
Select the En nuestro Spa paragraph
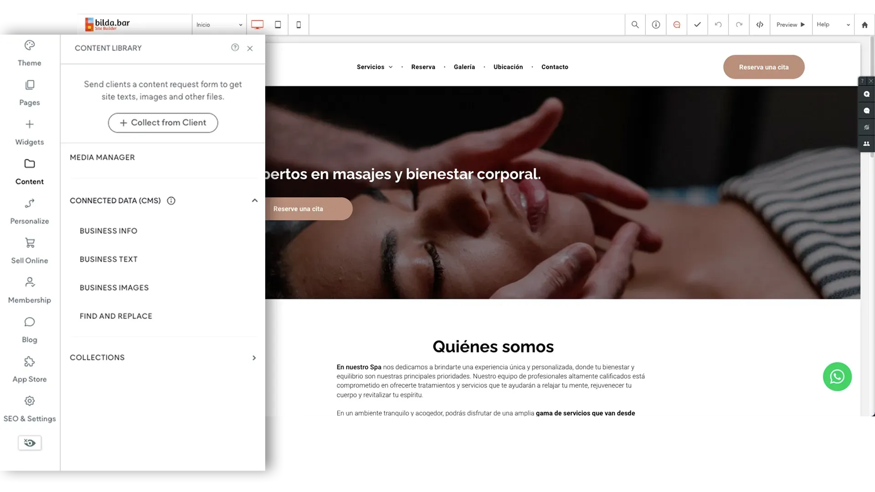coord(491,381)
